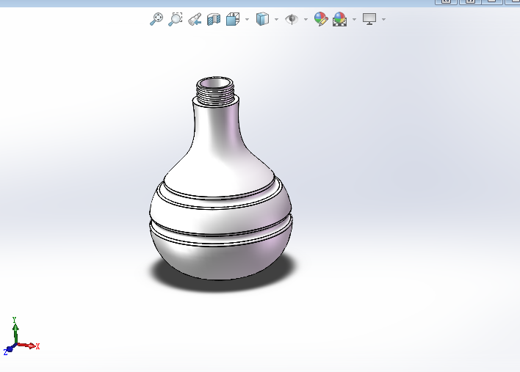Expand the Apply Scene dropdown arrow
Viewport: 520px width, 372px height.
pos(354,20)
